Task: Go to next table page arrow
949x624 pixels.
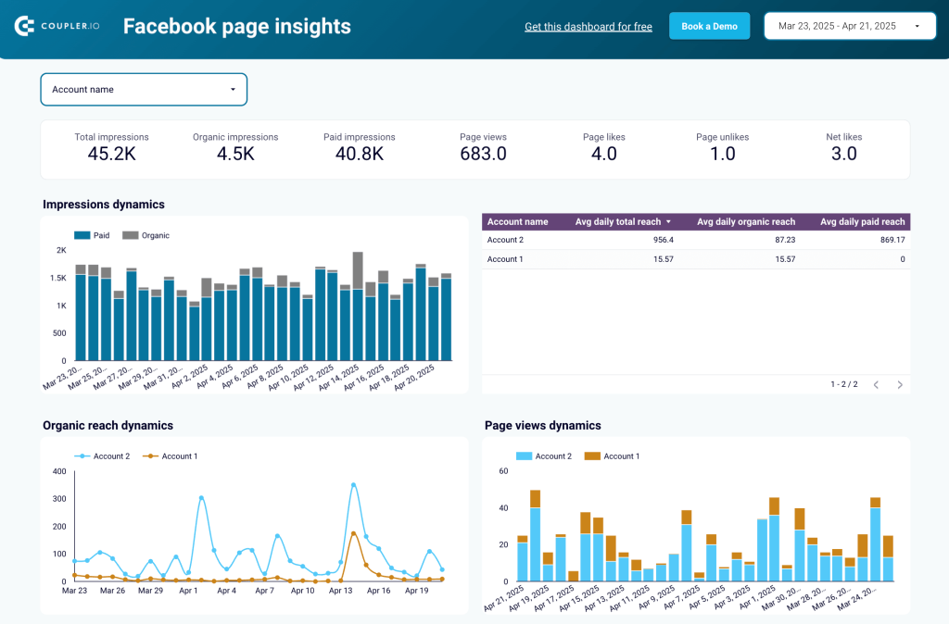Action: 900,384
